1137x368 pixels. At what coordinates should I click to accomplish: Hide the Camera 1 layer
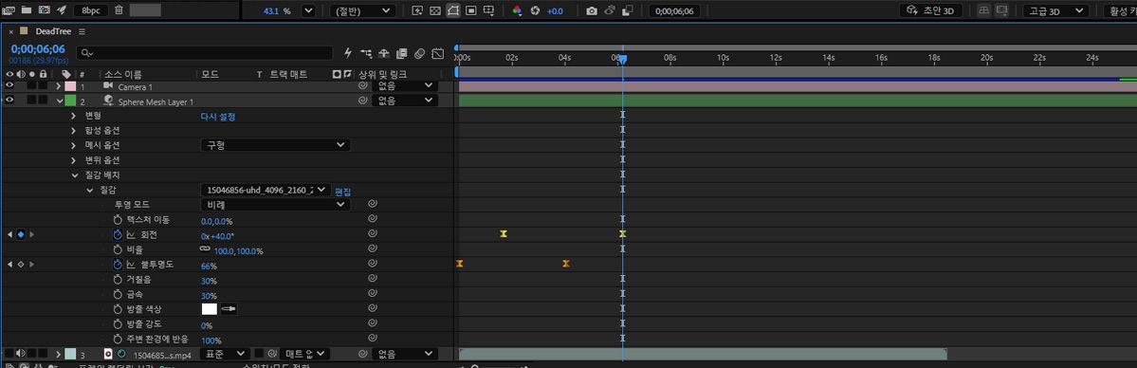point(9,85)
